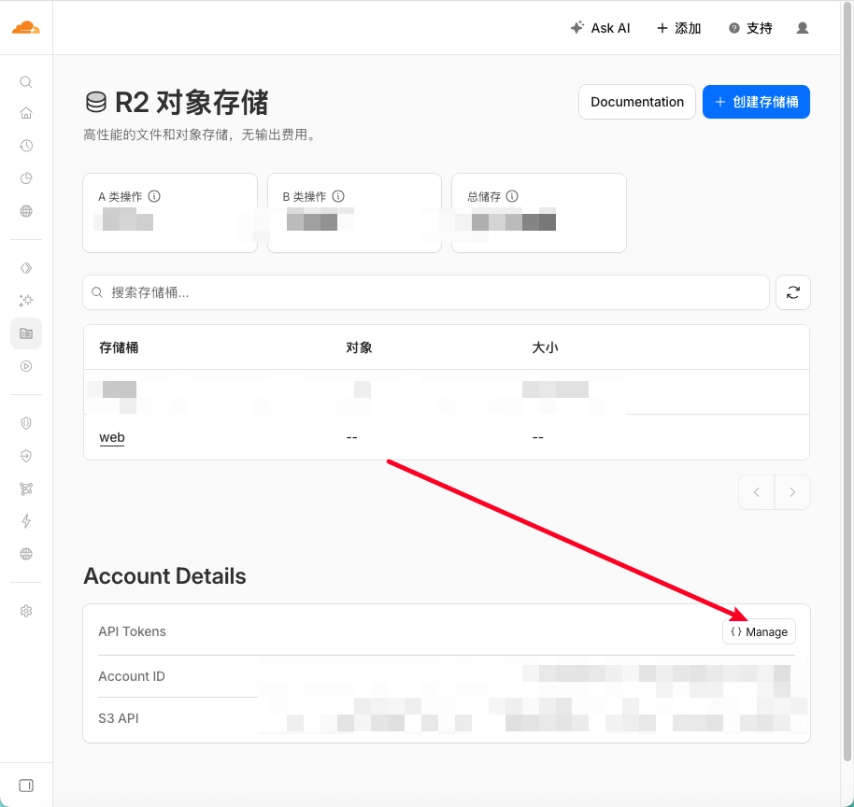Open the search icon in the sidebar
854x807 pixels.
coord(26,82)
